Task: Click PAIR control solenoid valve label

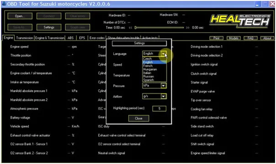Action: pyautogui.click(x=208, y=118)
